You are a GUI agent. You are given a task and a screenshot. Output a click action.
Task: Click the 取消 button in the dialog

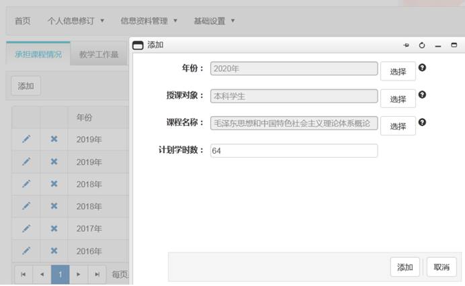tap(441, 267)
